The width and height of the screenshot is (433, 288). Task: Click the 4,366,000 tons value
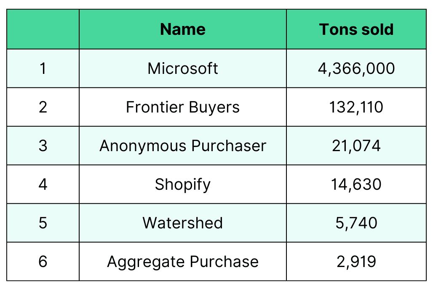pos(356,68)
